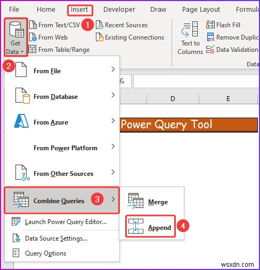Select the Query Options text
Image resolution: width=260 pixels, height=270 pixels.
[x=46, y=253]
